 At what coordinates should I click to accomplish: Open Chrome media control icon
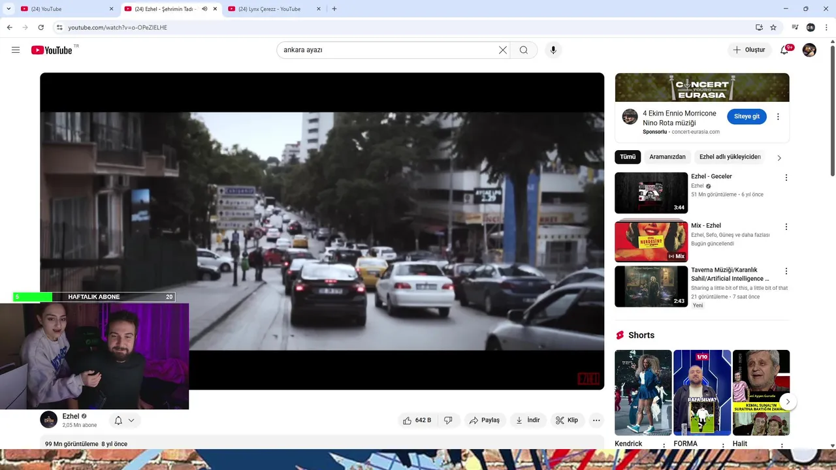click(x=795, y=27)
